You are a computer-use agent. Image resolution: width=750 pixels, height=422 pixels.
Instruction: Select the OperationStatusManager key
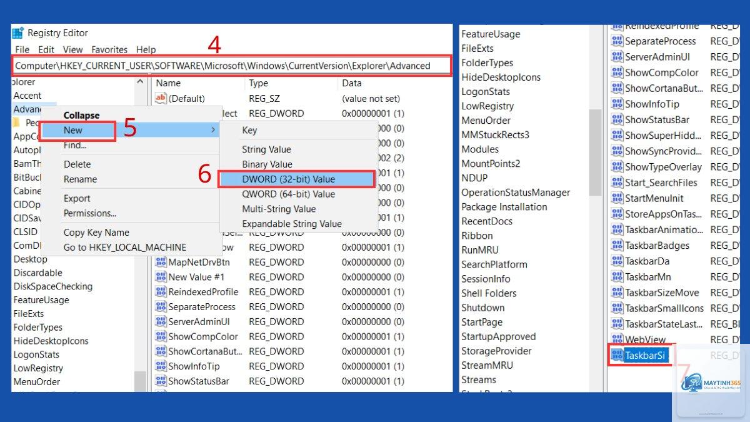pyautogui.click(x=516, y=193)
